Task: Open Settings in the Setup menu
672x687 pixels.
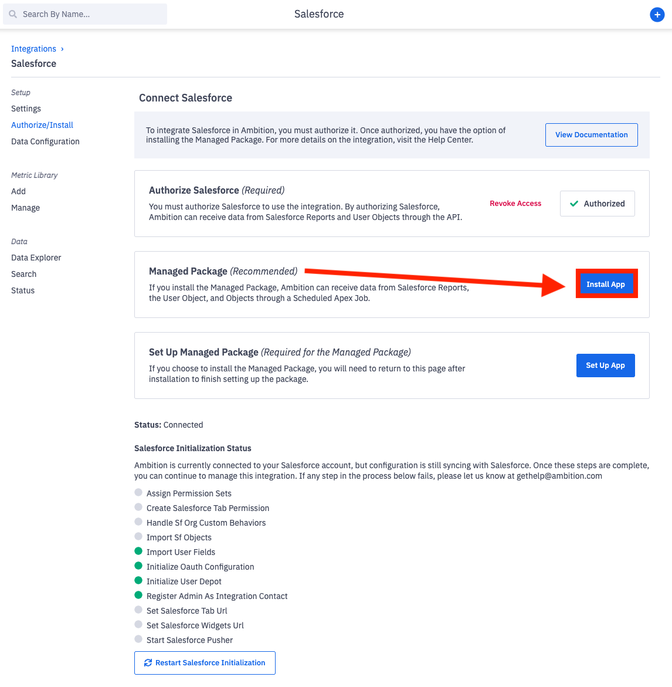Action: pyautogui.click(x=26, y=109)
